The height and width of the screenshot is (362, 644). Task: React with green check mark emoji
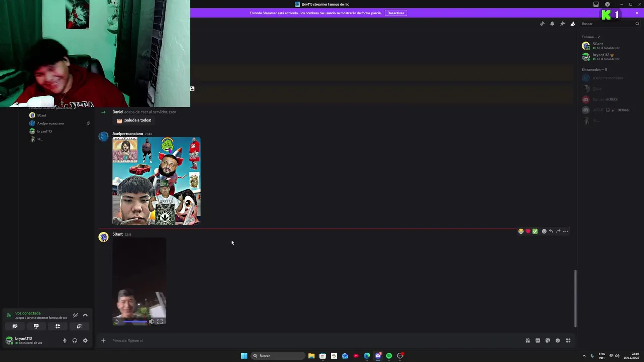535,231
